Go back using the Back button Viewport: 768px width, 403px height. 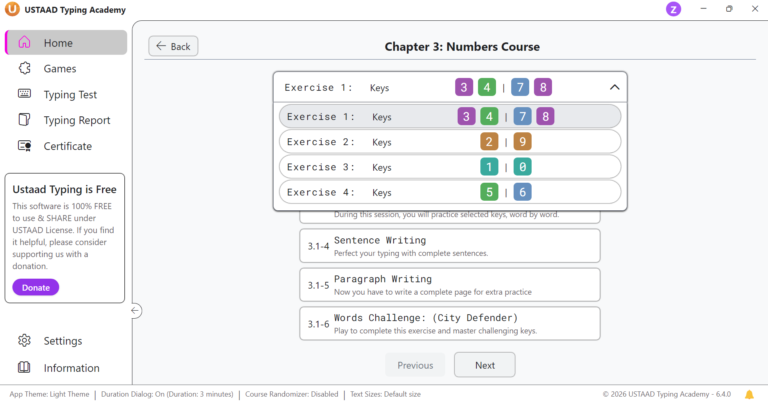(173, 46)
